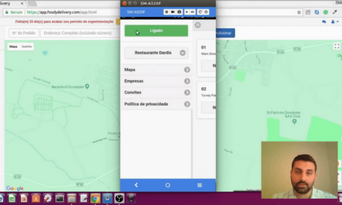Screen dimensions: 342x205
Task: Open Ubuntu Software from the dock
Action: tap(36, 199)
